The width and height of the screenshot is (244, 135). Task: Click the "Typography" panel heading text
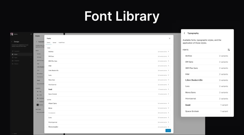(x=193, y=33)
